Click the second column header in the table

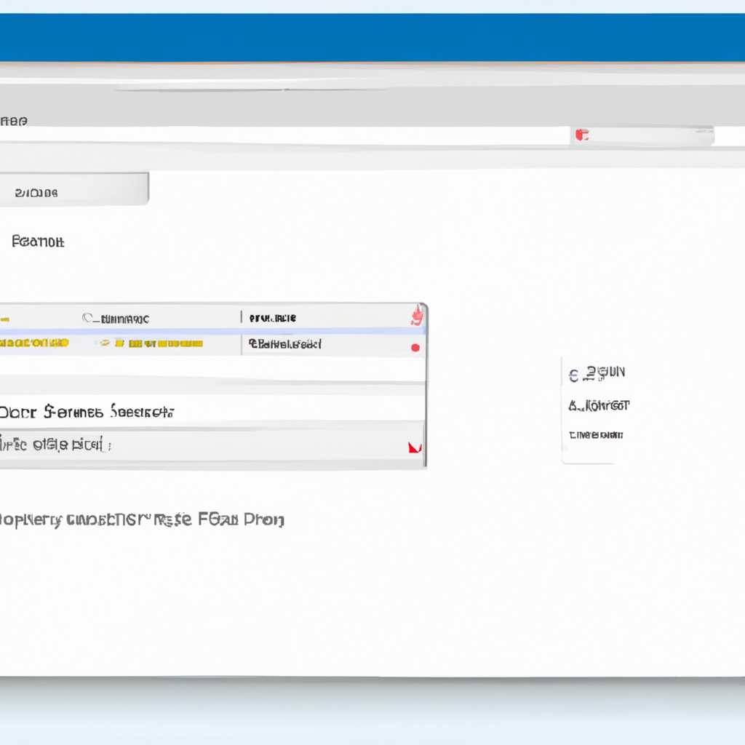(x=272, y=318)
